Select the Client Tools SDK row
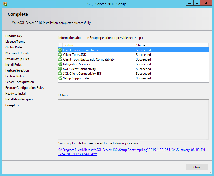The width and height of the screenshot is (214, 176). pos(133,55)
